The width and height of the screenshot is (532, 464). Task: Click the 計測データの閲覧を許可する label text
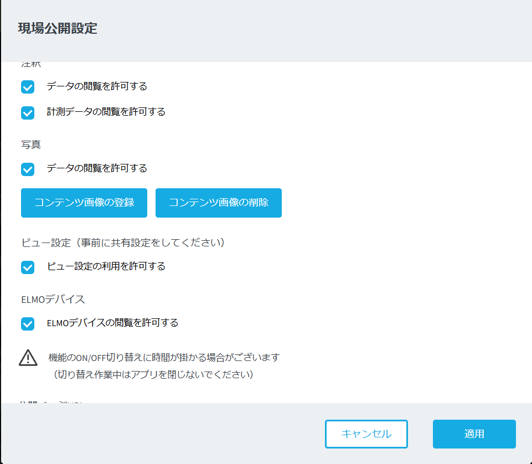click(106, 112)
